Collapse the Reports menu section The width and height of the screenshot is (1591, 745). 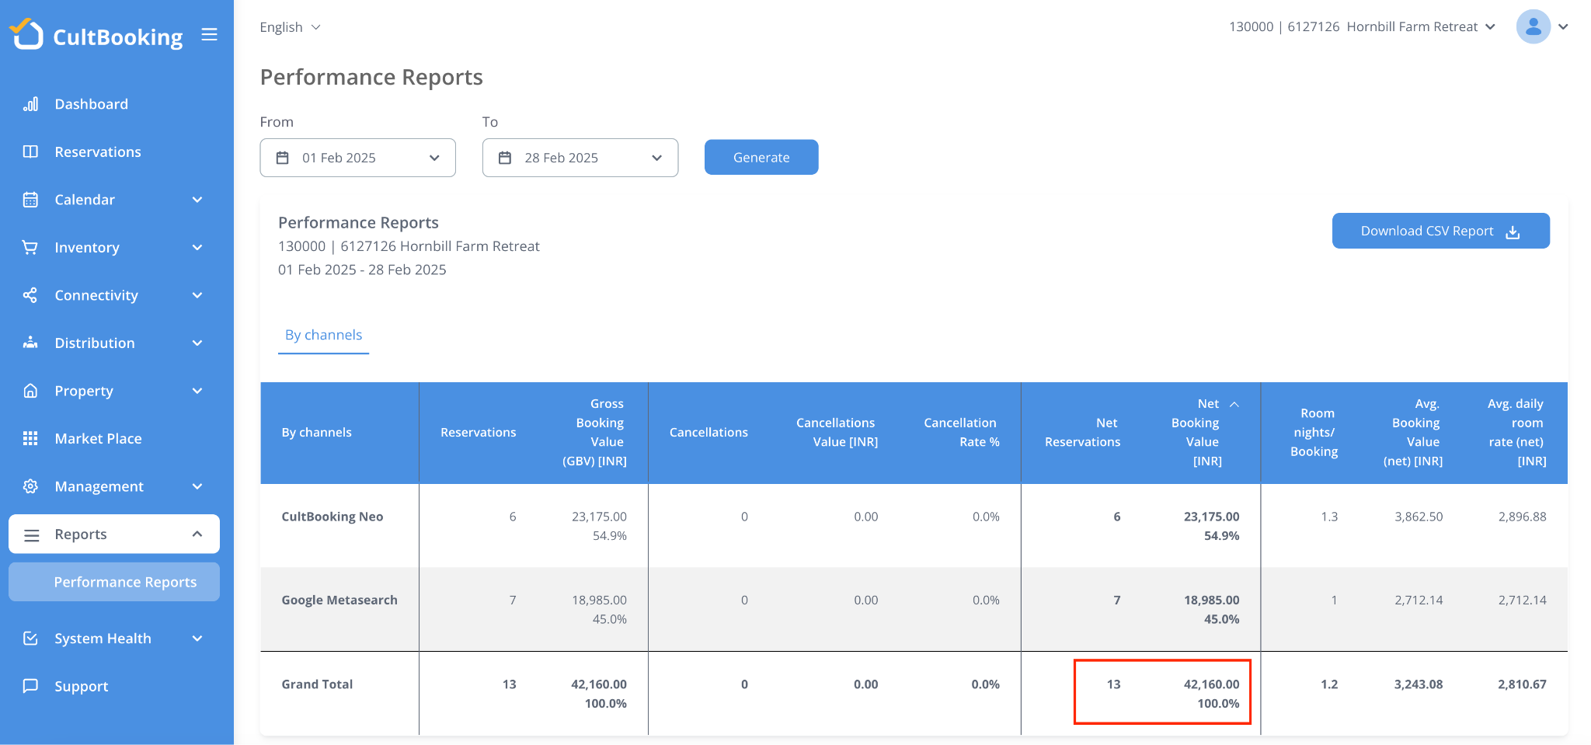tap(197, 534)
